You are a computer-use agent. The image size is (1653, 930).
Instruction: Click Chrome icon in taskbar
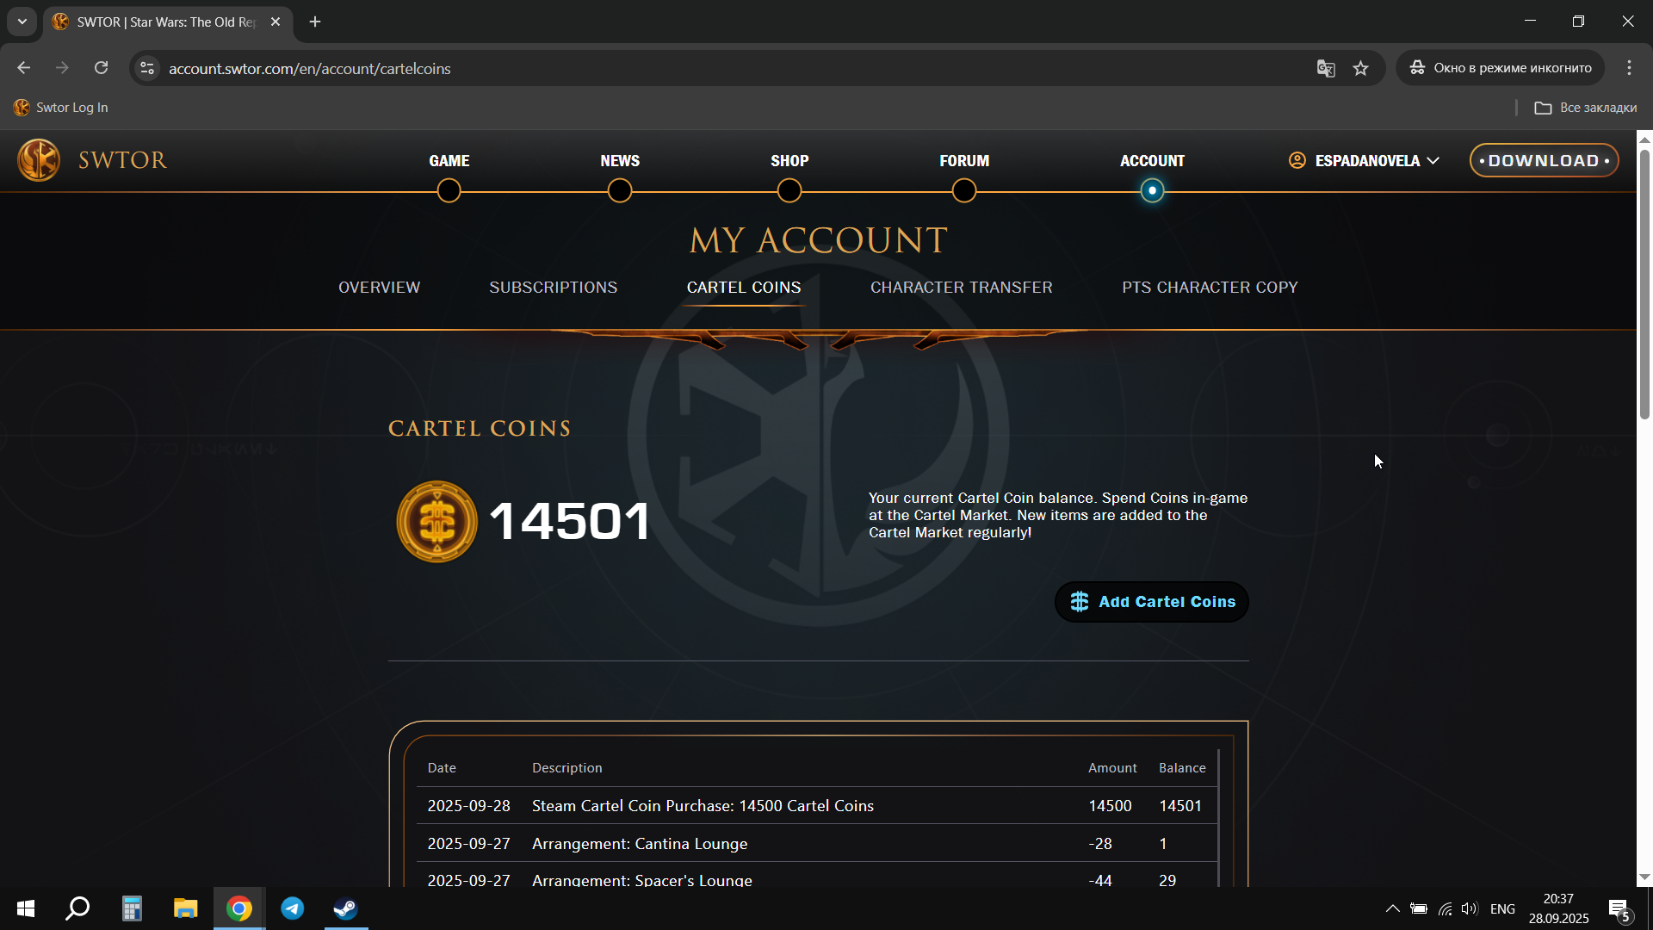(x=239, y=908)
